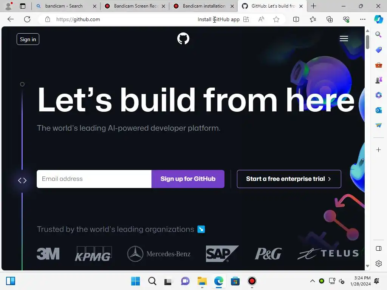
Task: Click Sign up for GitHub
Action: 188,179
